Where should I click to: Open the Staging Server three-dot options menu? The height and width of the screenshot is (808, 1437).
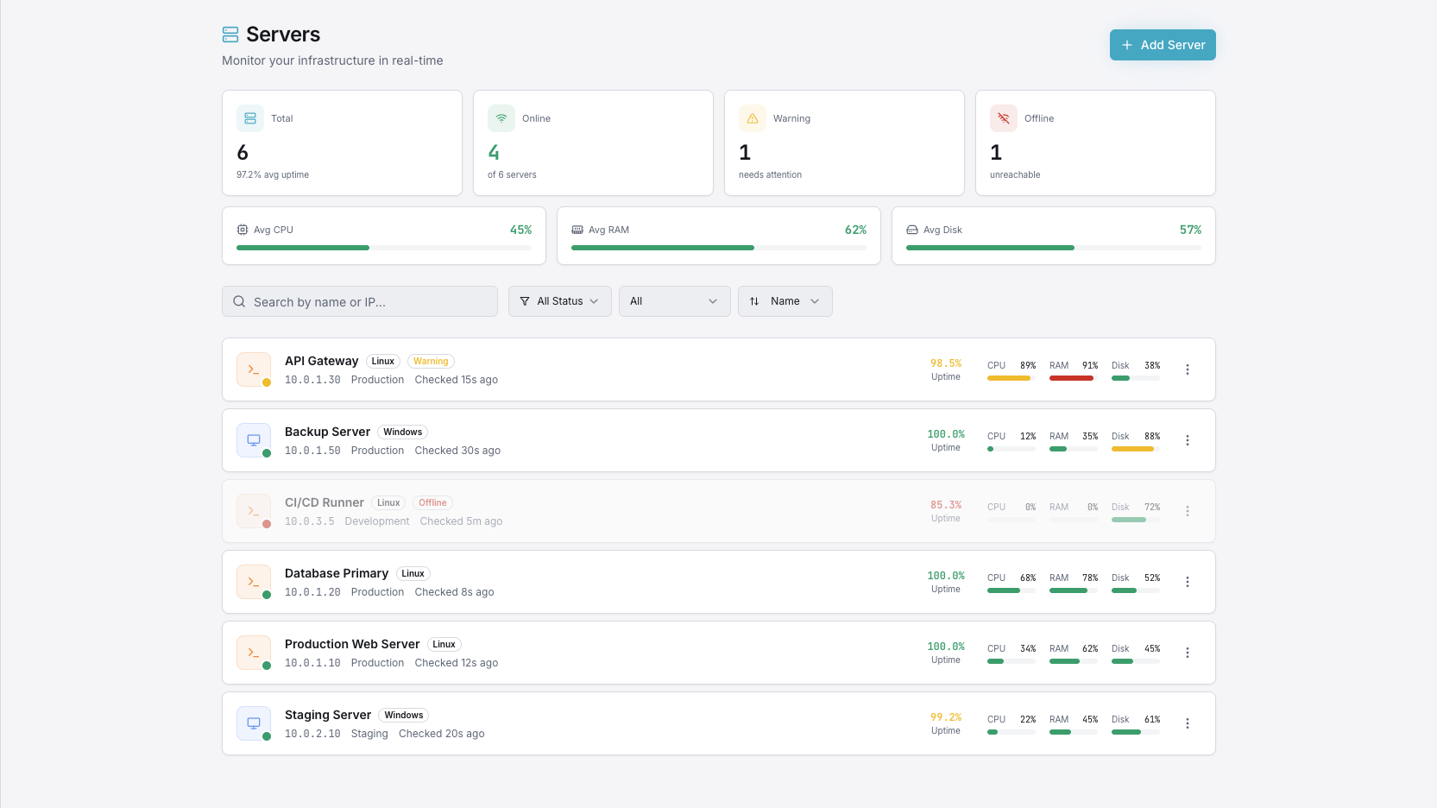(1187, 723)
